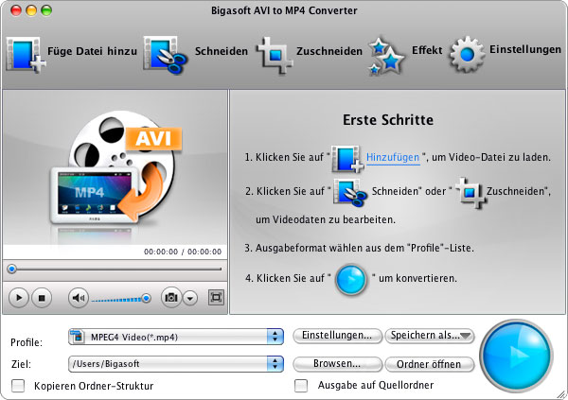Image resolution: width=568 pixels, height=400 pixels.
Task: Start conversion with large blue button
Action: coord(517,356)
